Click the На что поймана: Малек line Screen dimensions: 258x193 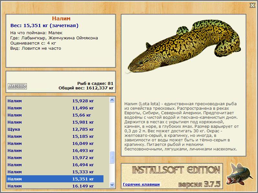(36, 33)
